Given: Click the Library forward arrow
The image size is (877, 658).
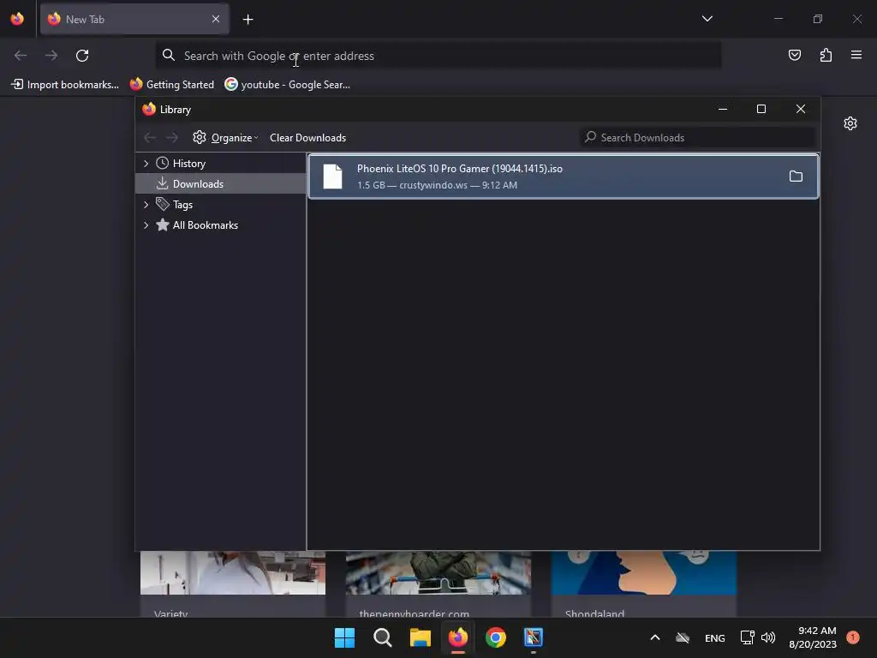Looking at the screenshot, I should (x=171, y=138).
